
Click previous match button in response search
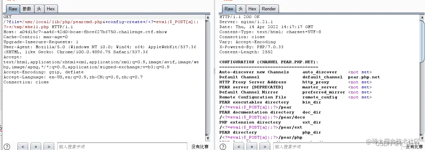click(238, 147)
